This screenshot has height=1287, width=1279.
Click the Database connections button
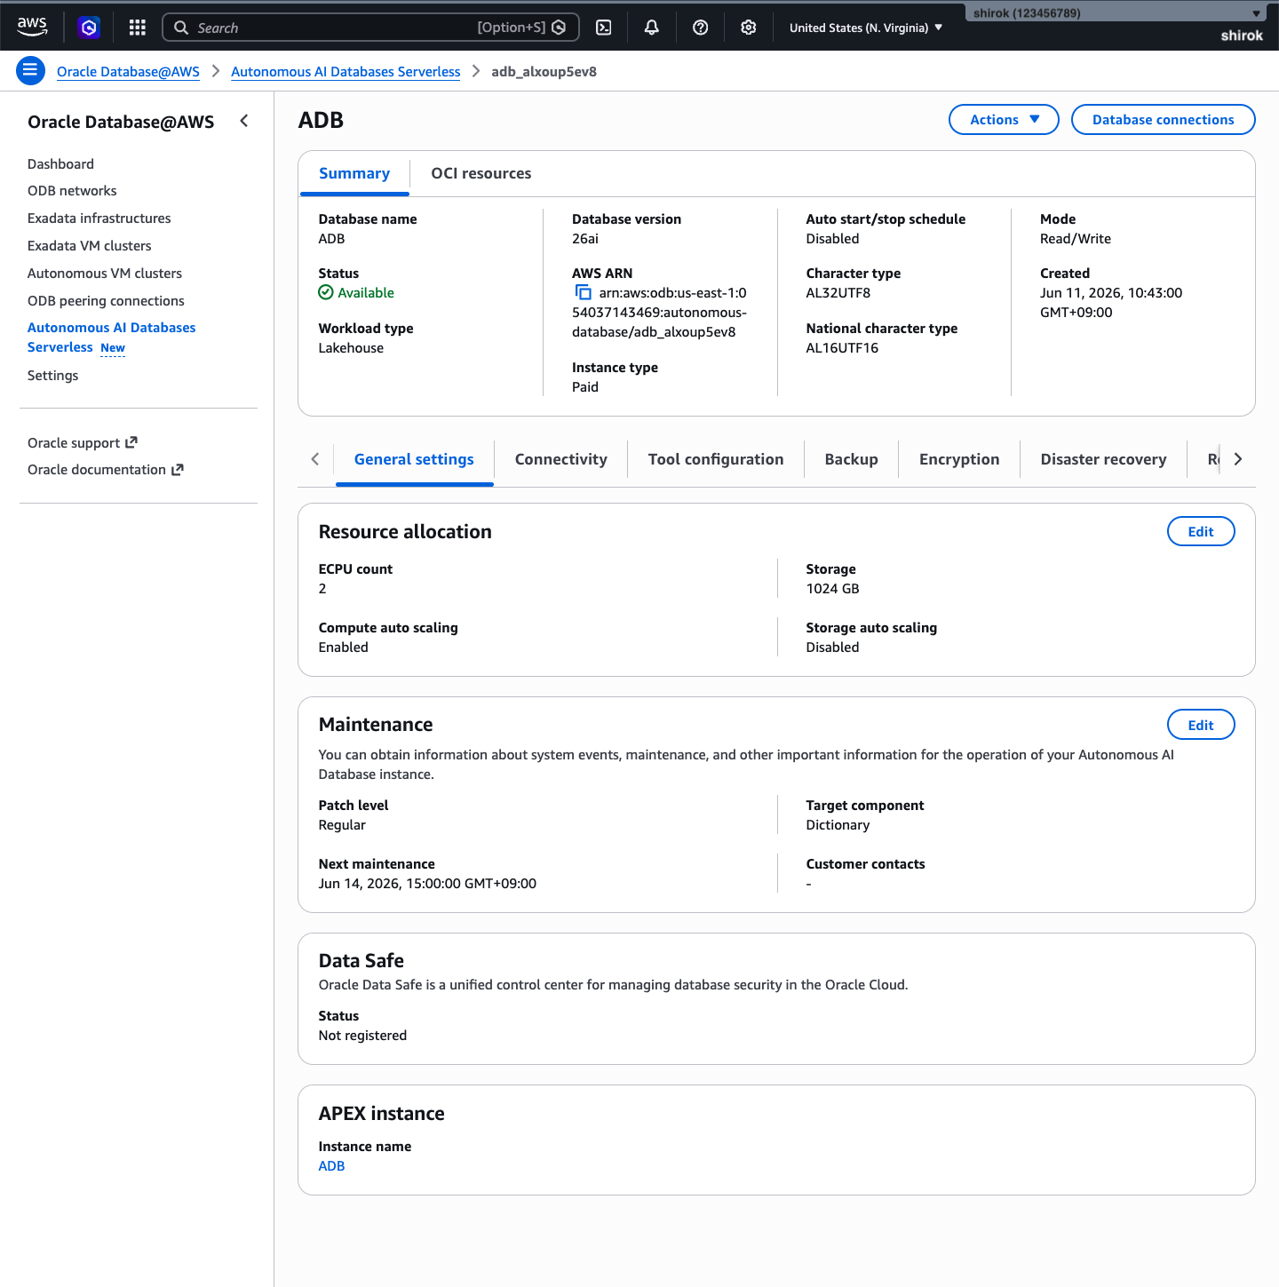[x=1164, y=120]
